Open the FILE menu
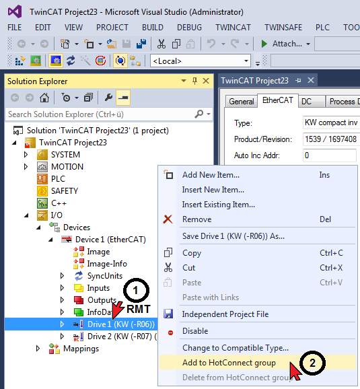This screenshot has width=360, height=389. click(x=14, y=28)
